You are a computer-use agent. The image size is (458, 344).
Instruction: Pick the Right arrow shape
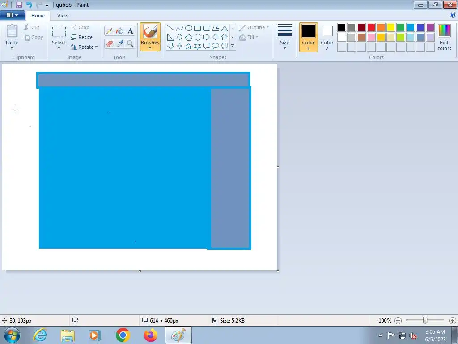coord(207,37)
